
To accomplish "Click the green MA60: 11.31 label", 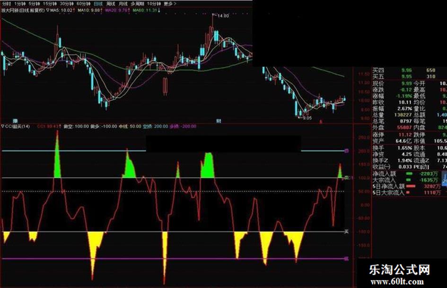I will click(145, 10).
